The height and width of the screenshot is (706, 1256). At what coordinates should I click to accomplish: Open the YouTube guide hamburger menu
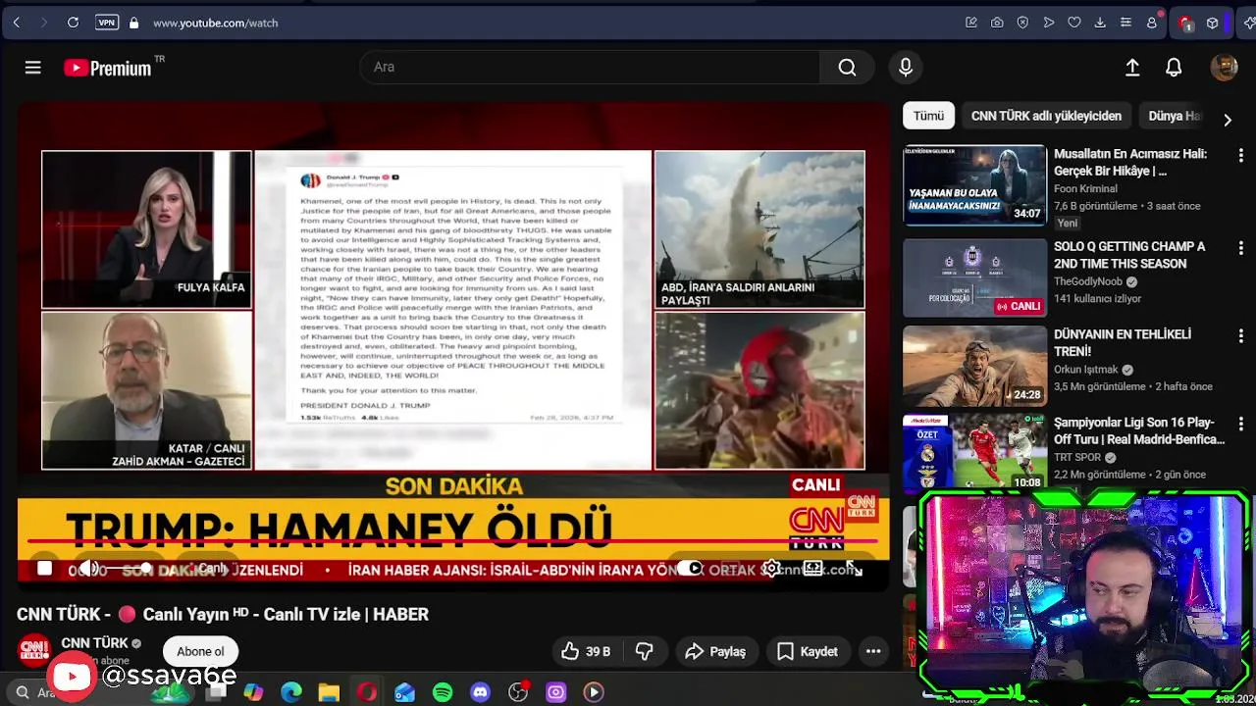pyautogui.click(x=32, y=68)
